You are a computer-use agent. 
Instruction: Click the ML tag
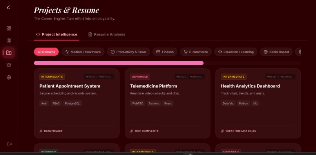tap(255, 103)
